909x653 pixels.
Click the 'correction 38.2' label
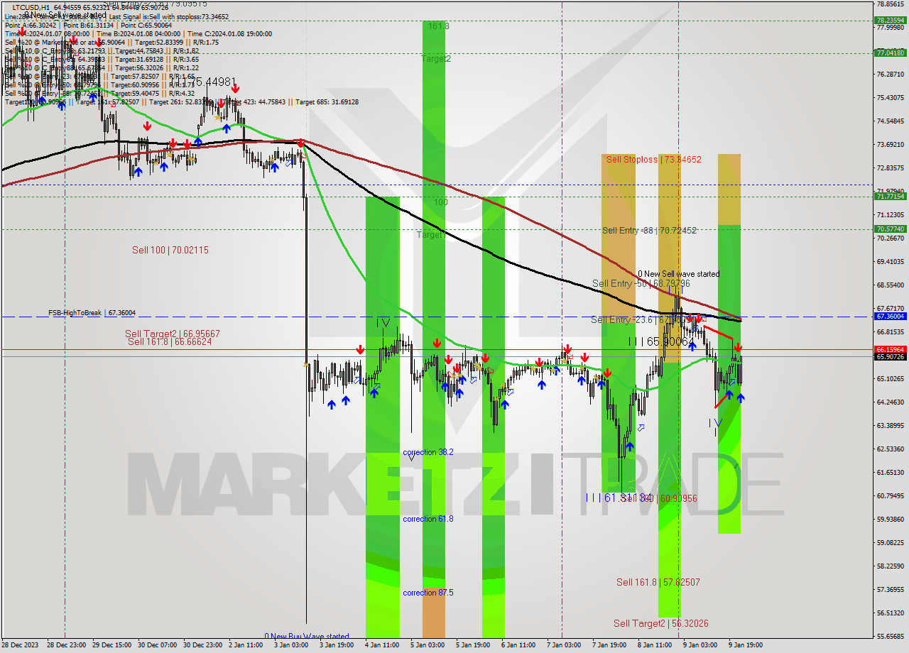pyautogui.click(x=428, y=452)
